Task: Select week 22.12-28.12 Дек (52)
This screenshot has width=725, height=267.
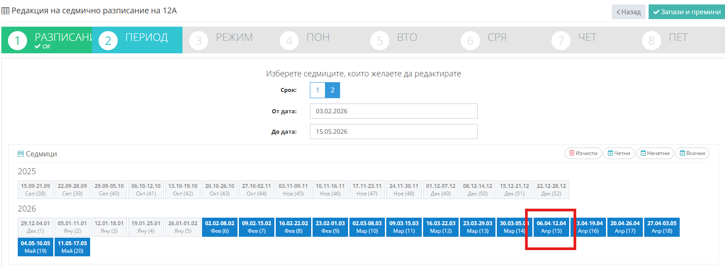Action: (x=551, y=190)
